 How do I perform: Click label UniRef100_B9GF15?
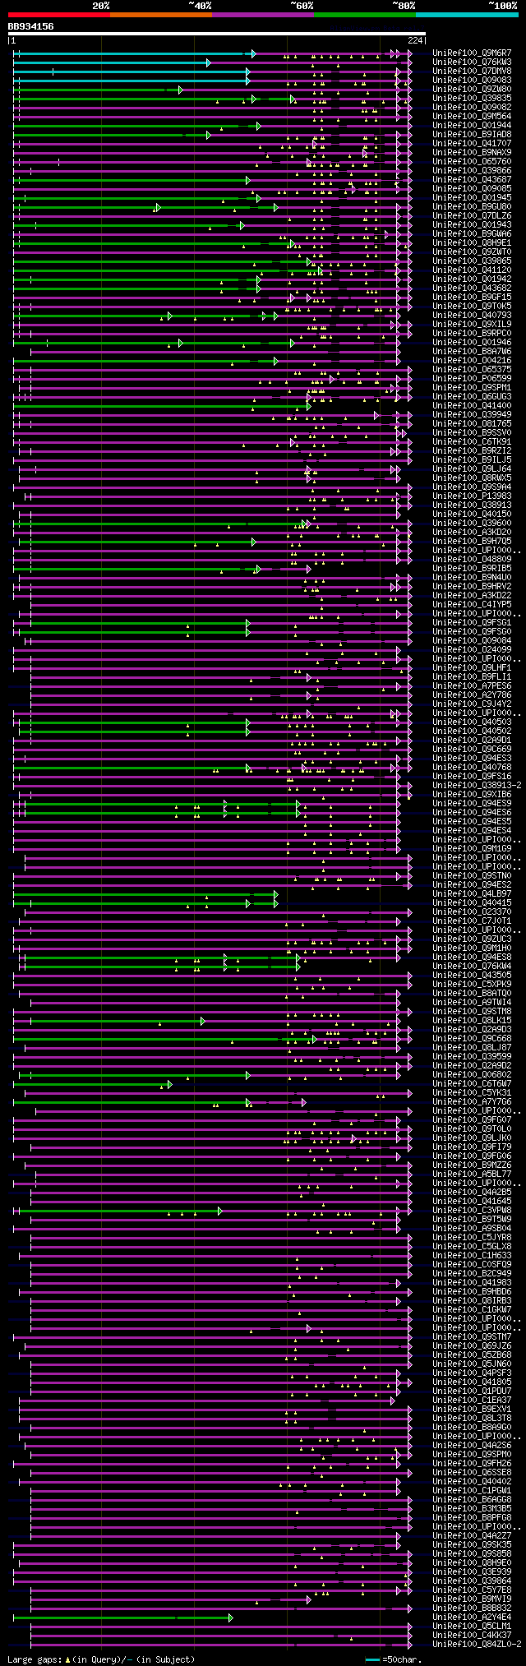pyautogui.click(x=472, y=297)
